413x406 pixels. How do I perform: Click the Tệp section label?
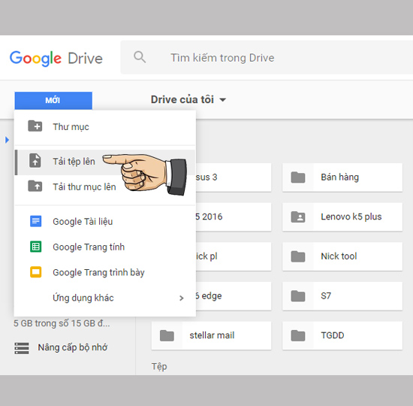(x=159, y=366)
